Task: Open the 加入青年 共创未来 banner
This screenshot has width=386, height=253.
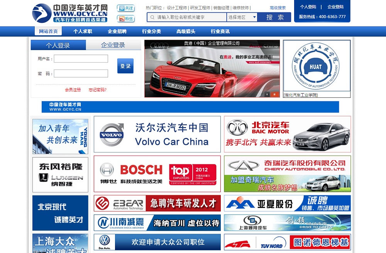Action: 60,137
